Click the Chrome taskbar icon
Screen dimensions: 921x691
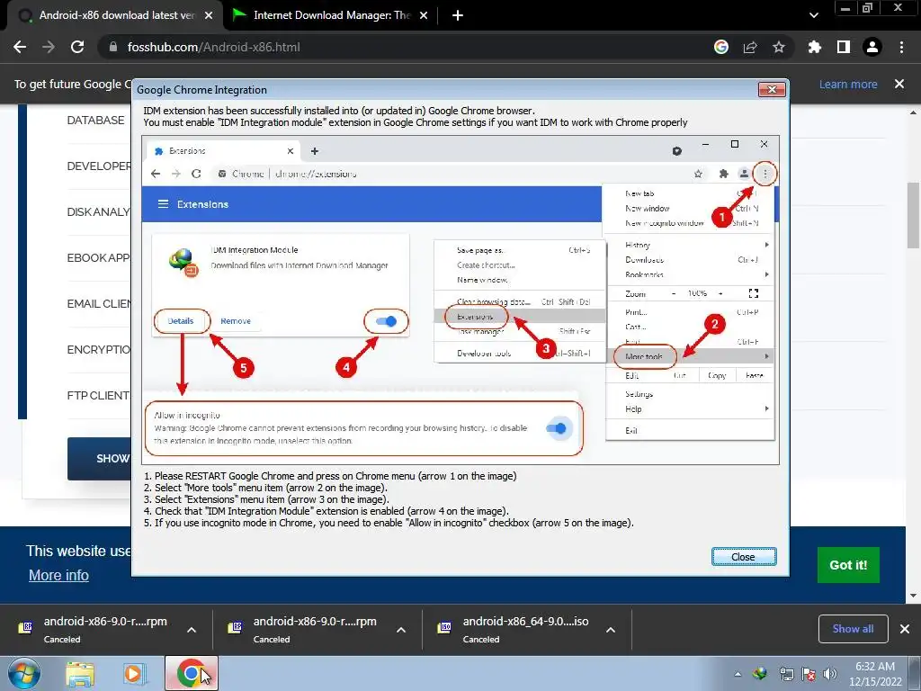pyautogui.click(x=192, y=673)
